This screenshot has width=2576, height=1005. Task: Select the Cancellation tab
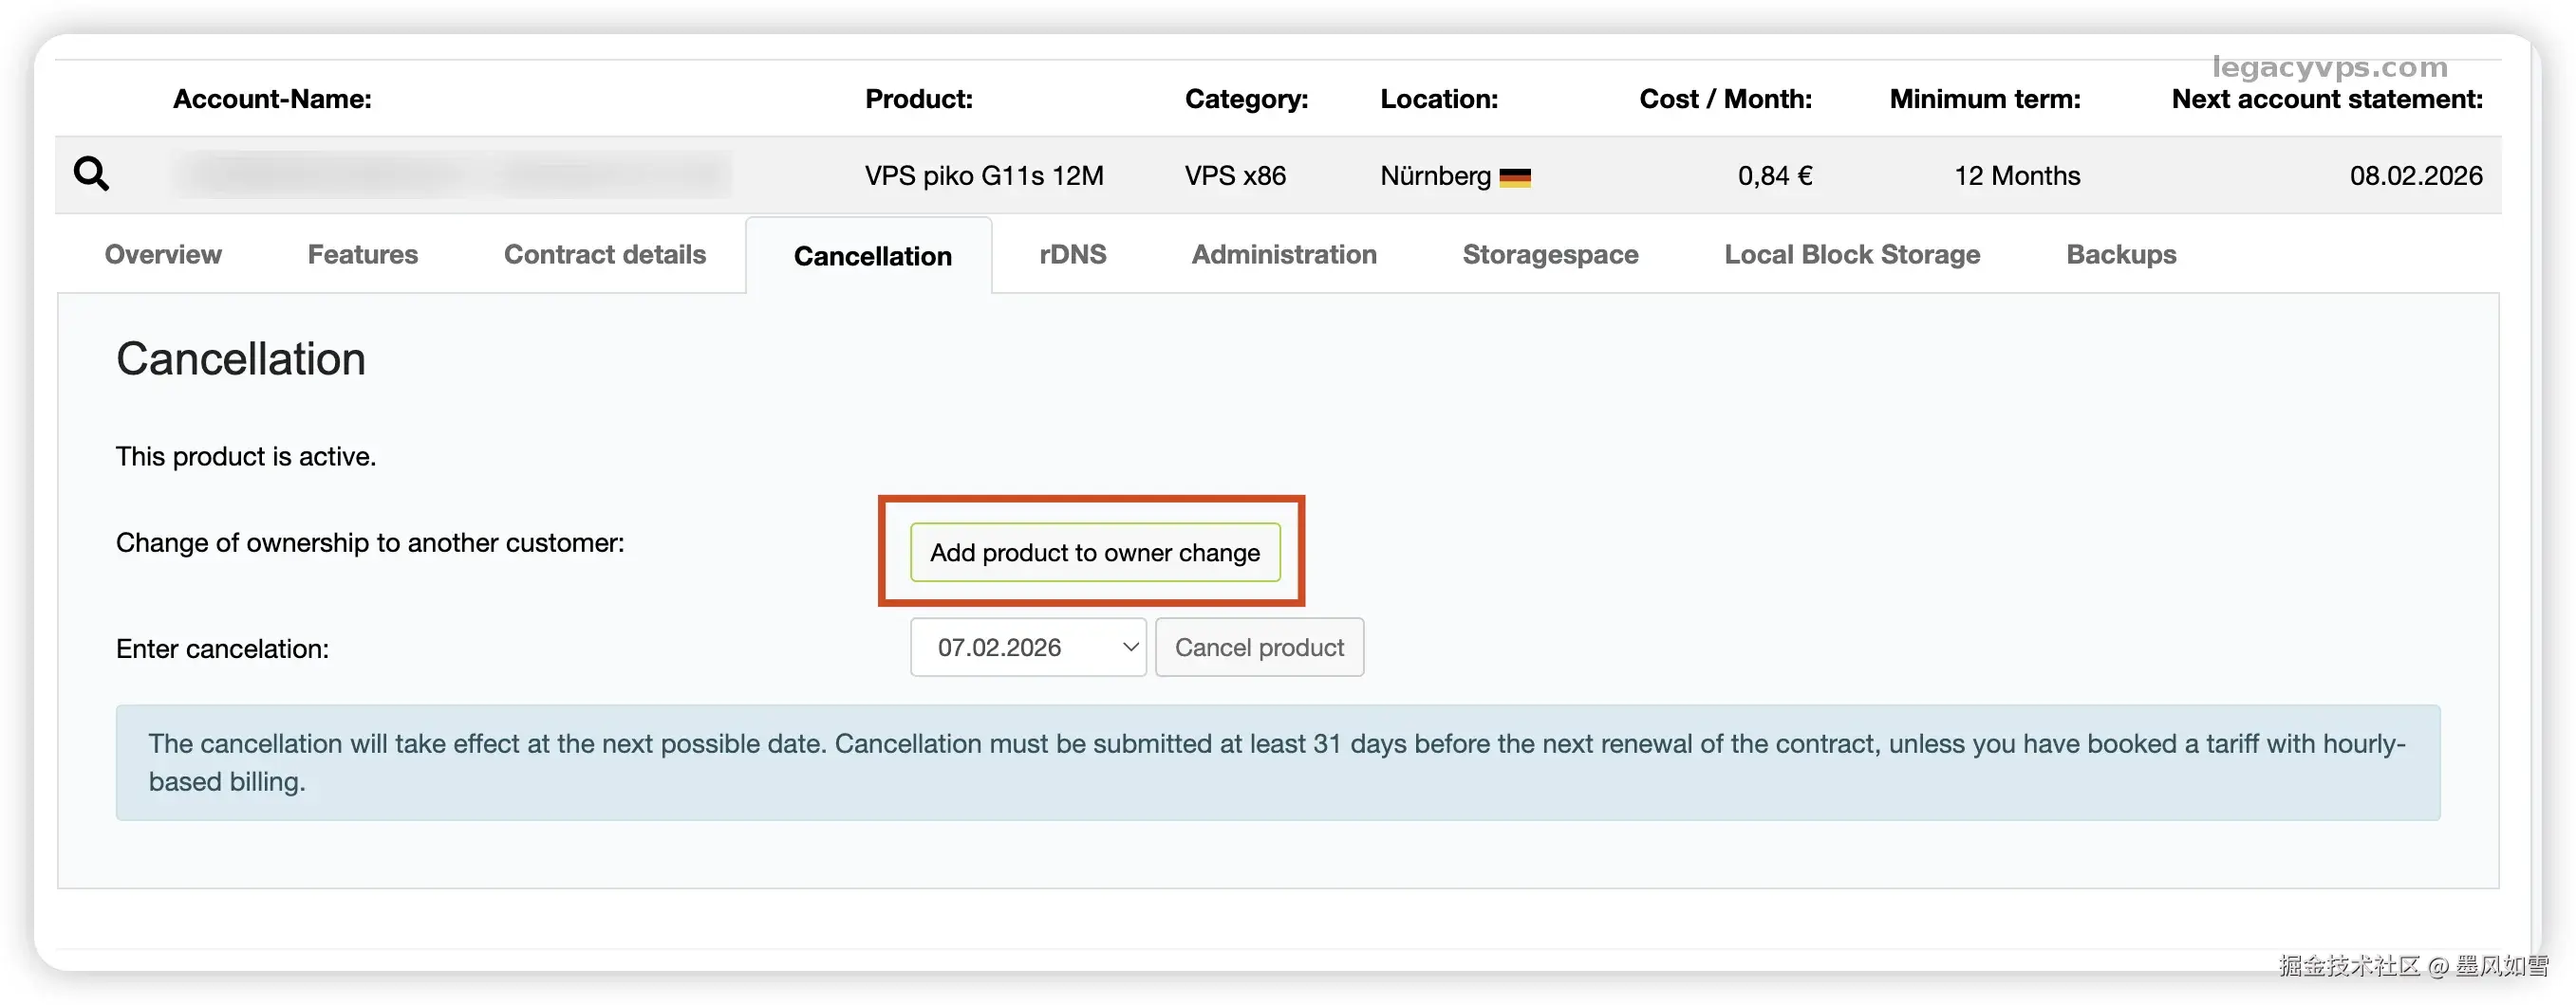(x=872, y=257)
